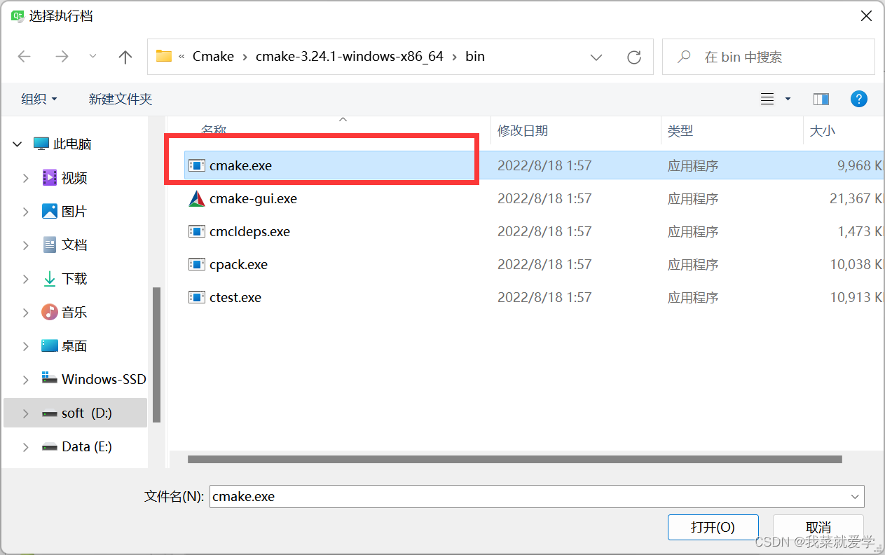
Task: Sort by 名称 column header
Action: pos(214,130)
